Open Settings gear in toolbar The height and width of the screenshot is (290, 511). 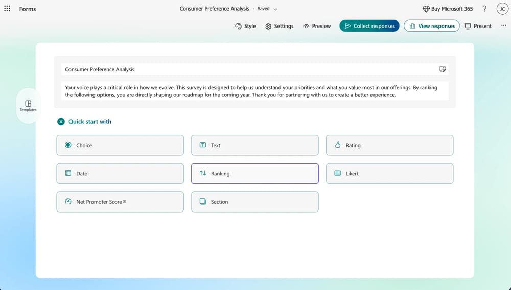tap(268, 26)
